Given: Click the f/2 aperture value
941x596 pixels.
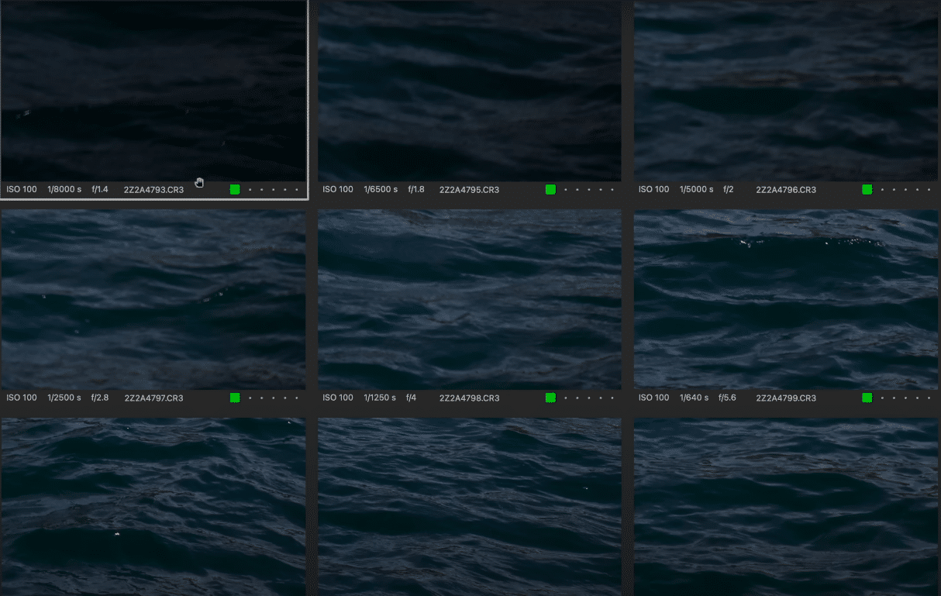Looking at the screenshot, I should 729,189.
